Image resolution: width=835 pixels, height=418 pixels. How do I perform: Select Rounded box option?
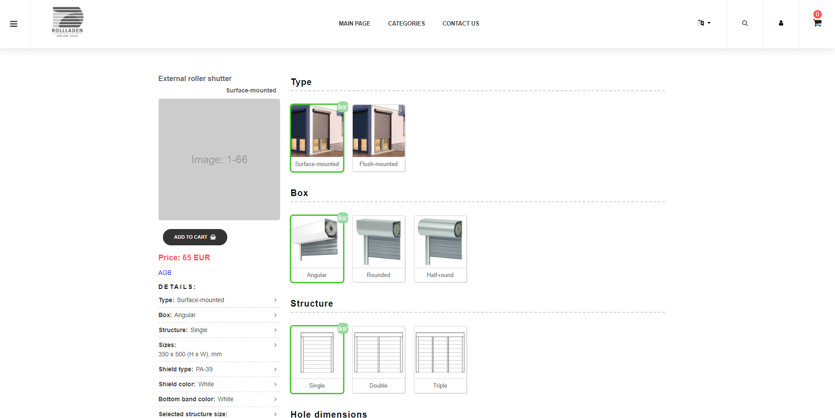pyautogui.click(x=378, y=249)
